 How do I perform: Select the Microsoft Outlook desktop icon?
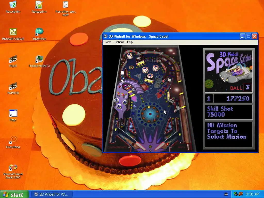13,34
